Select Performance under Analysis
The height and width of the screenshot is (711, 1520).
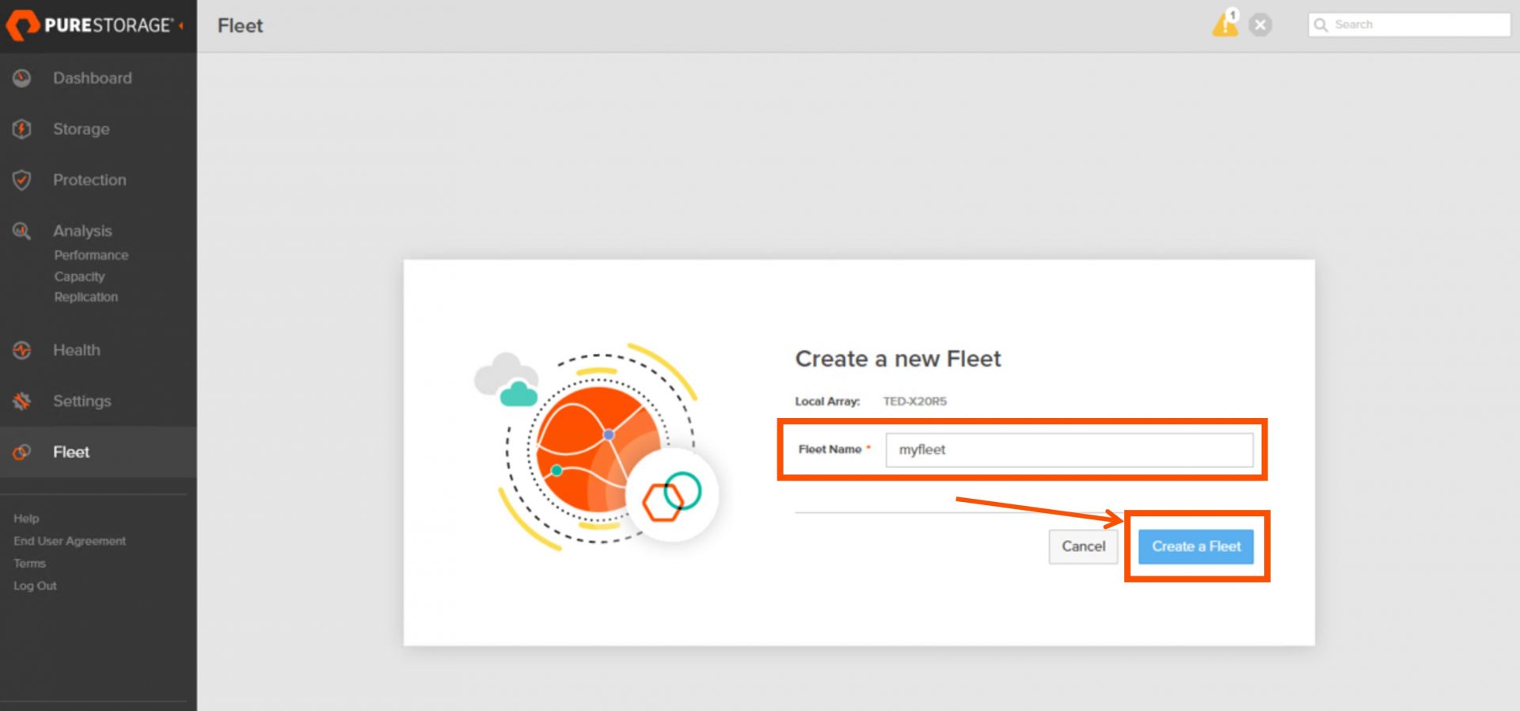(x=91, y=255)
